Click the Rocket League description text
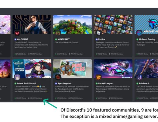 click(113, 89)
